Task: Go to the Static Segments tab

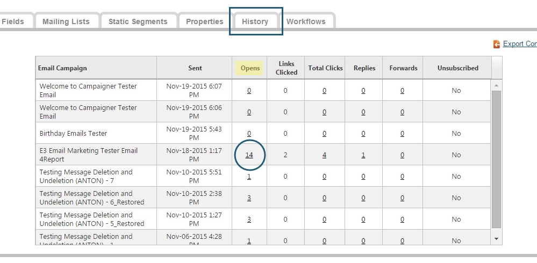Action: coord(138,21)
